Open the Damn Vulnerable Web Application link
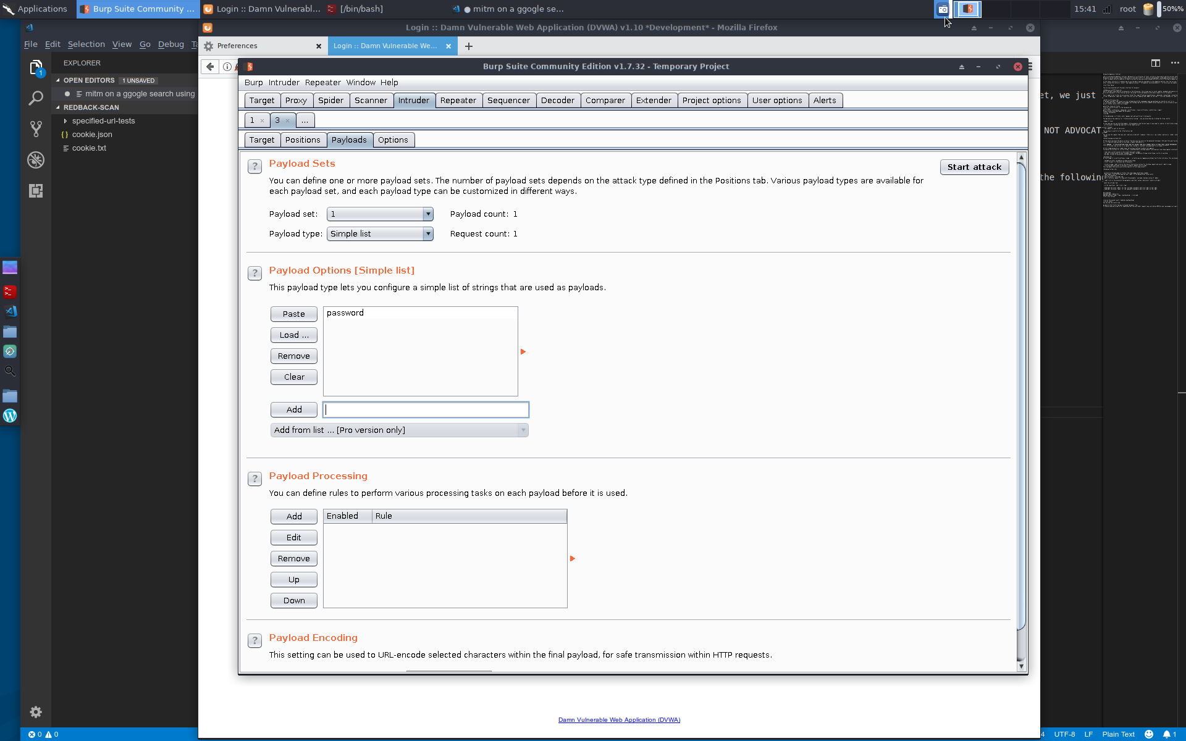The height and width of the screenshot is (741, 1186). pyautogui.click(x=618, y=719)
